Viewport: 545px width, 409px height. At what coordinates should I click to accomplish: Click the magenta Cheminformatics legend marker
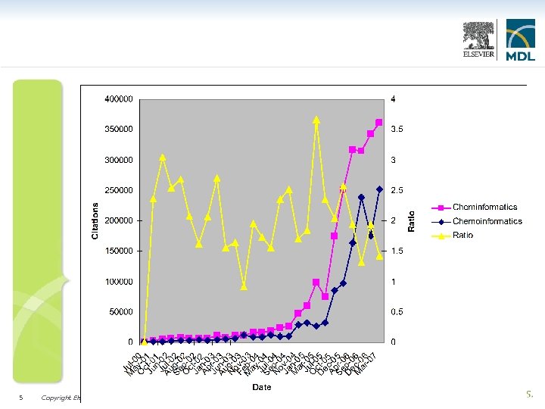(441, 208)
